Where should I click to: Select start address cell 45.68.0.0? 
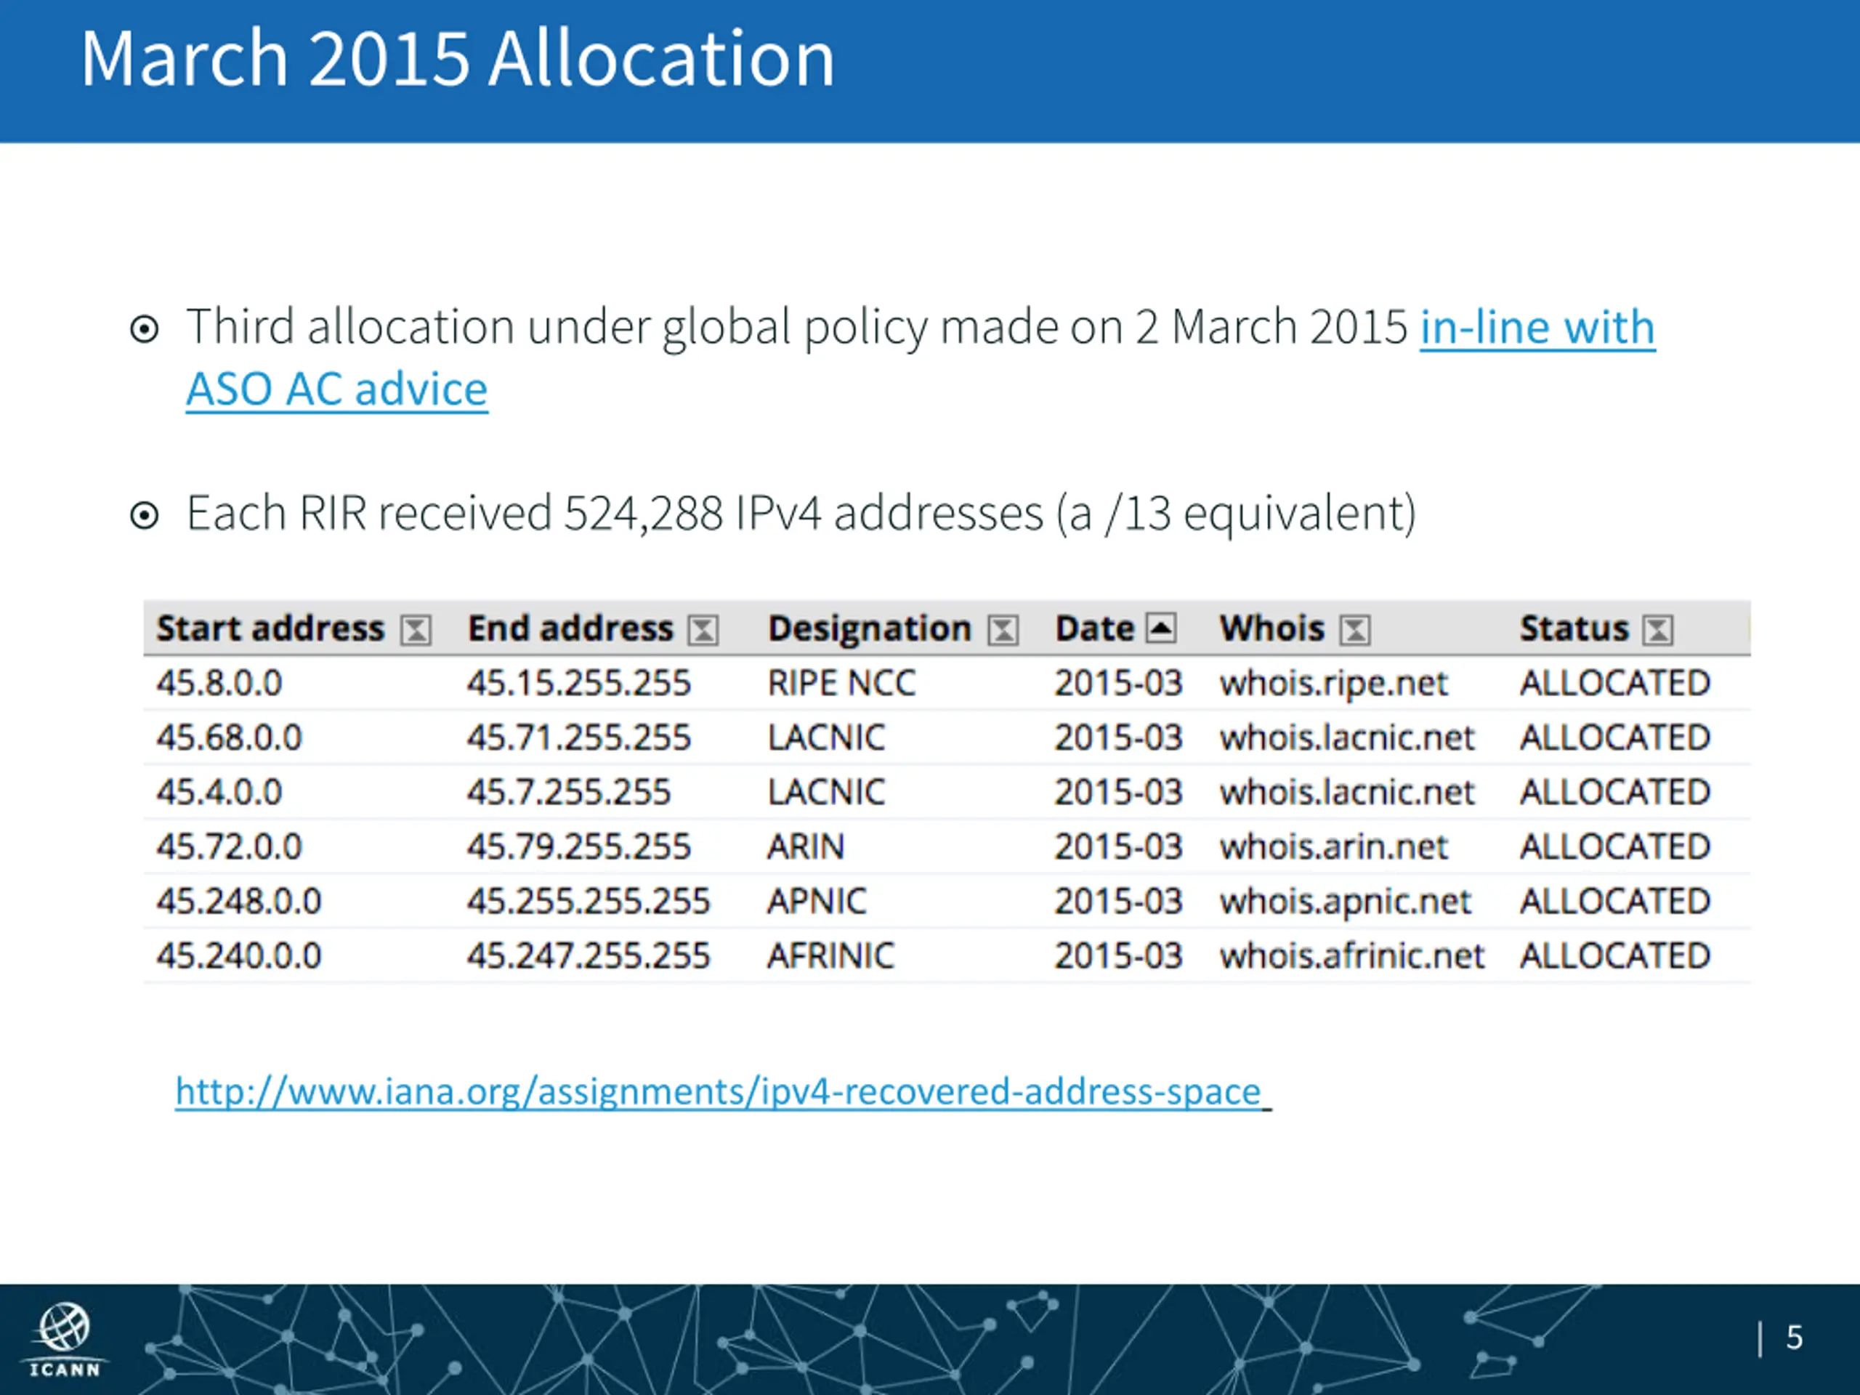[x=229, y=737]
